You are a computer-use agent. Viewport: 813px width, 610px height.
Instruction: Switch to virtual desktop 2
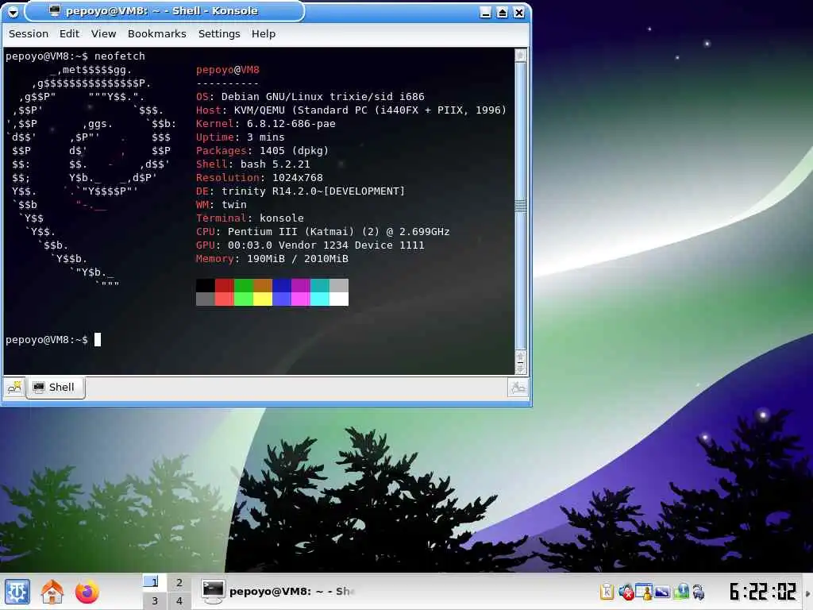click(x=179, y=582)
